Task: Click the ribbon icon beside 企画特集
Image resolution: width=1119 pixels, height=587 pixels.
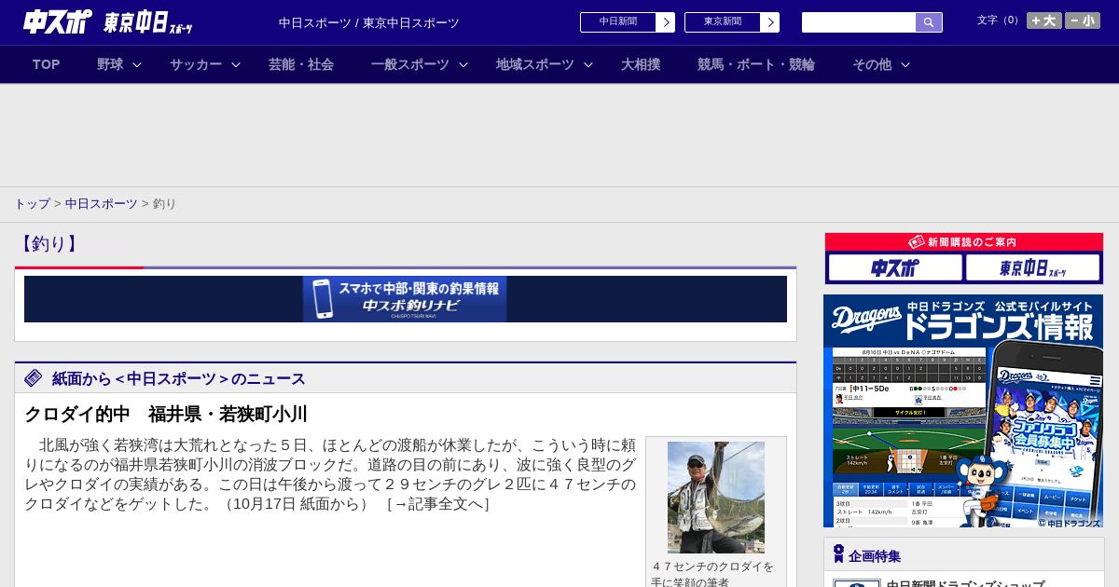Action: tap(838, 553)
